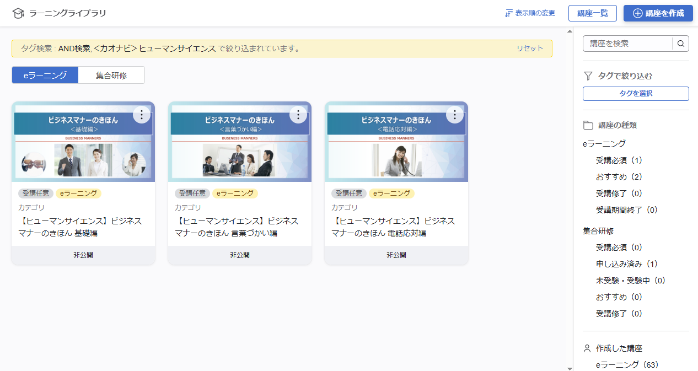Open the kebab menu on 基礎編 course card
The image size is (698, 371).
142,115
